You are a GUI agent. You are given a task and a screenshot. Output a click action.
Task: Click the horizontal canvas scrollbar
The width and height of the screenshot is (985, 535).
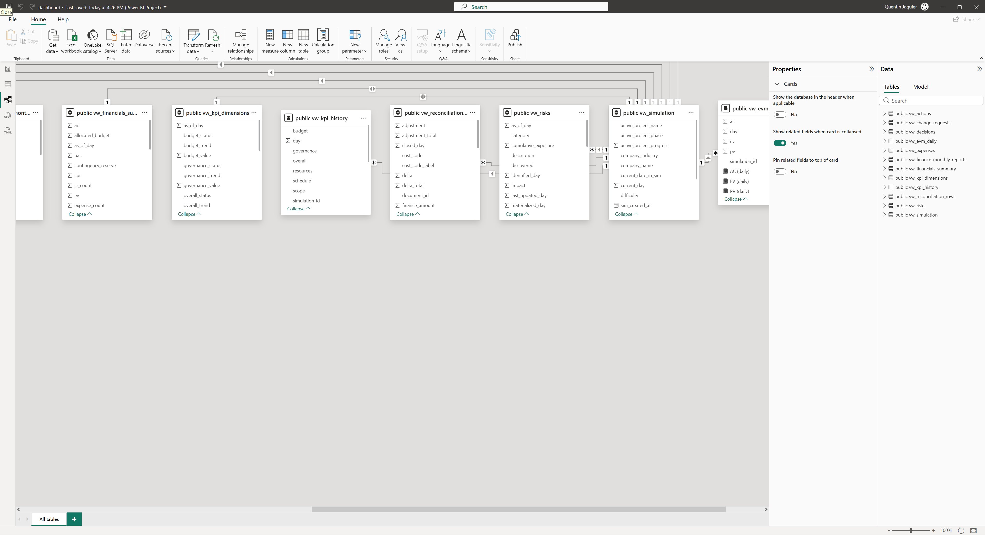518,509
